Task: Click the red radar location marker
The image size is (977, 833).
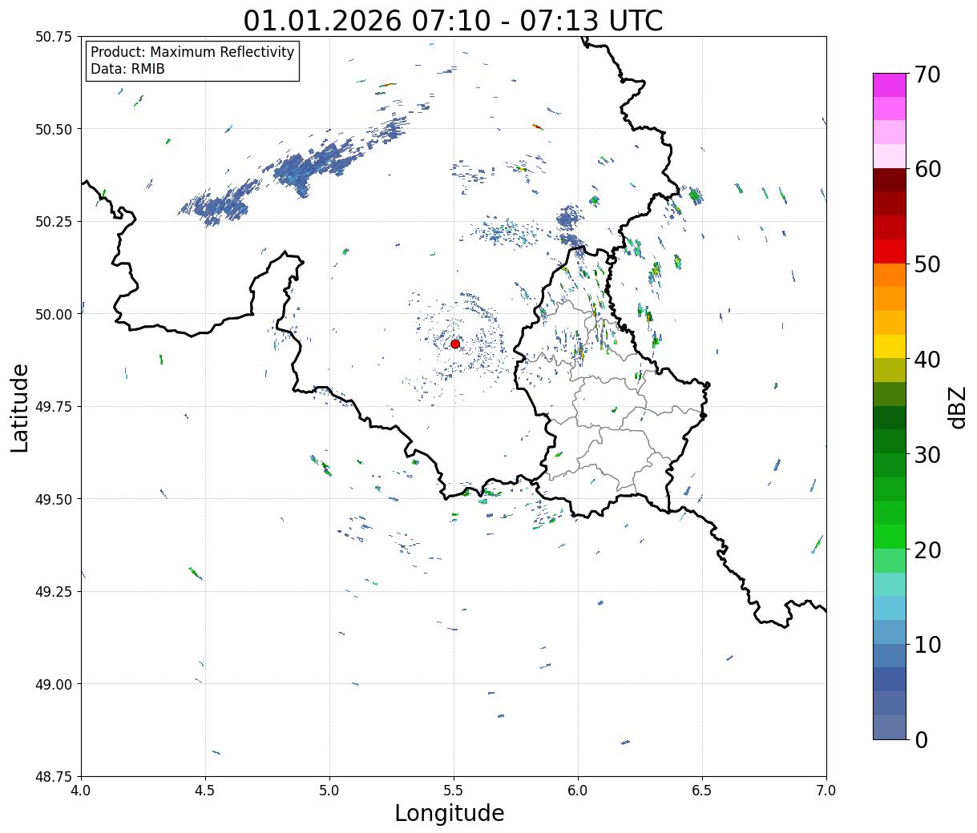Action: click(x=455, y=344)
